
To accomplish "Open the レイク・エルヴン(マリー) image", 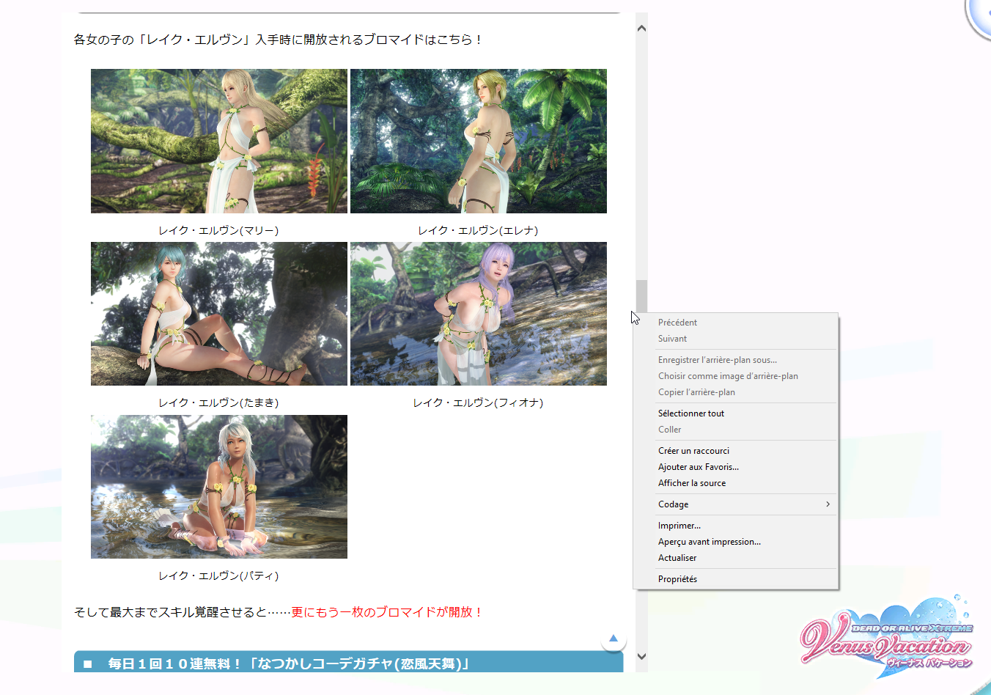I will (219, 141).
